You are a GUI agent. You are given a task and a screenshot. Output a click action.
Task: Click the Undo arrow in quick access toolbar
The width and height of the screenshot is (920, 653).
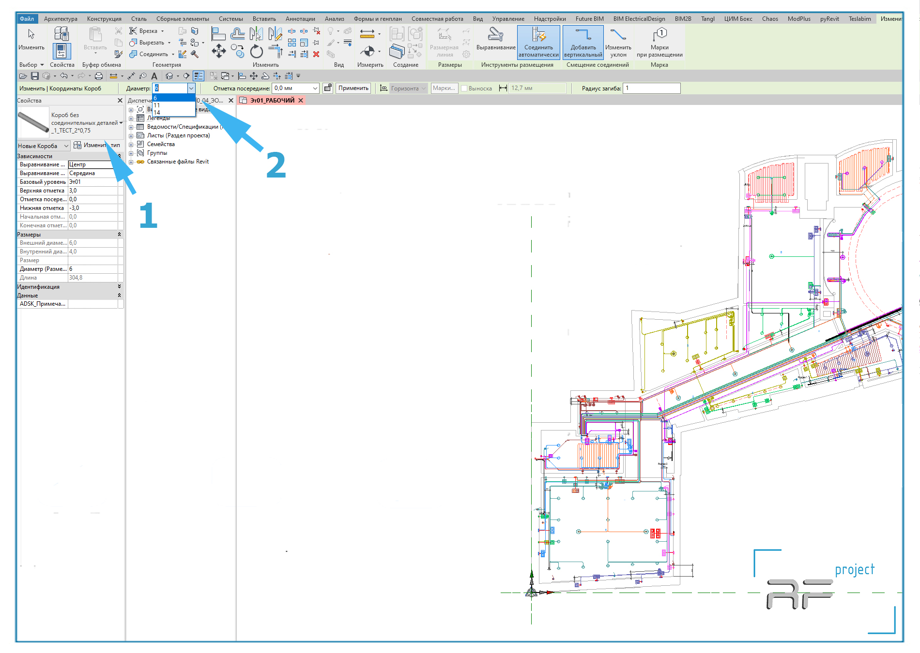pyautogui.click(x=64, y=76)
